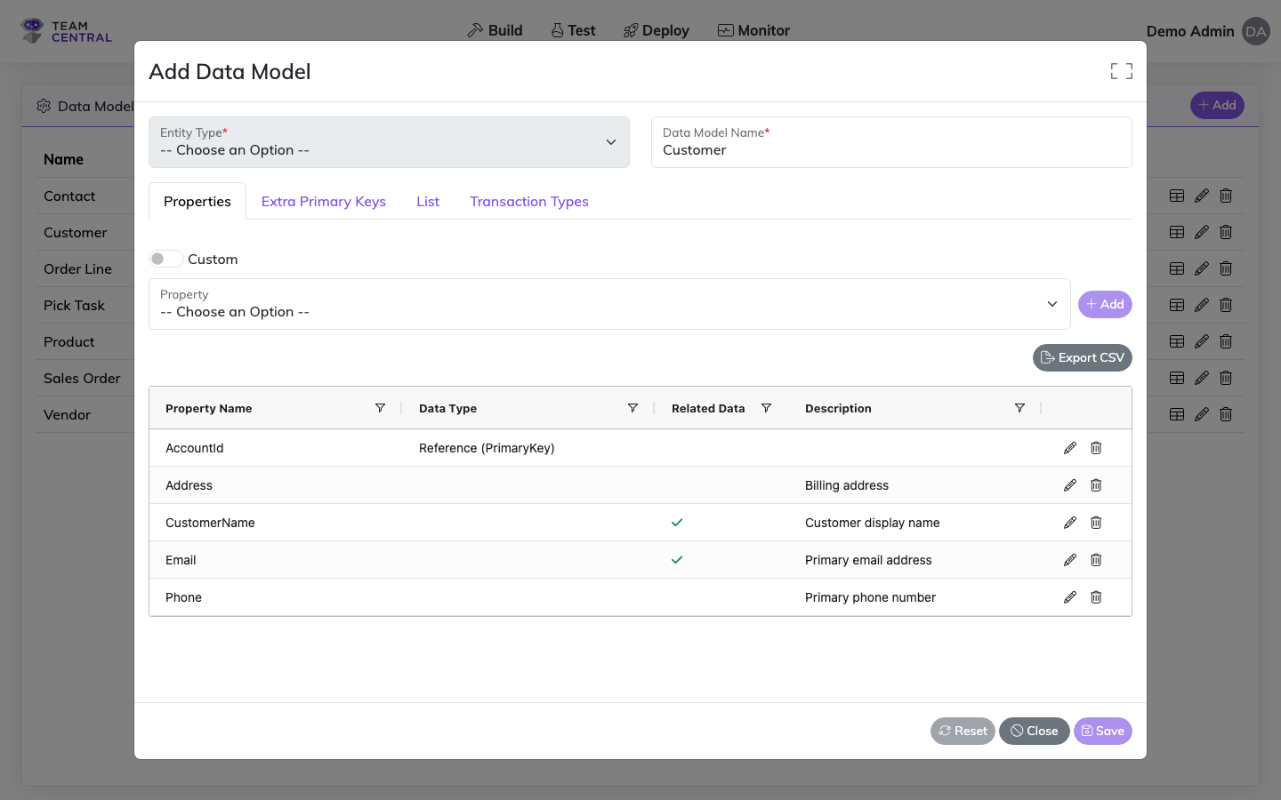Switch to the Properties tab
Image resolution: width=1281 pixels, height=800 pixels.
click(x=197, y=202)
